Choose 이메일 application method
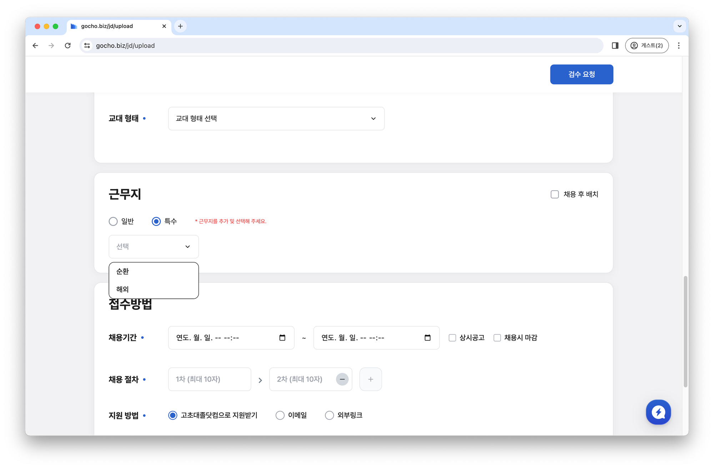This screenshot has width=714, height=469. click(x=280, y=415)
